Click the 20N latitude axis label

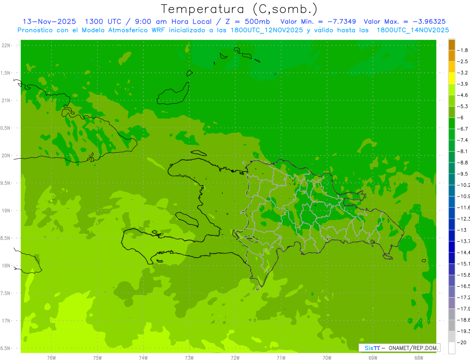(x=6, y=155)
